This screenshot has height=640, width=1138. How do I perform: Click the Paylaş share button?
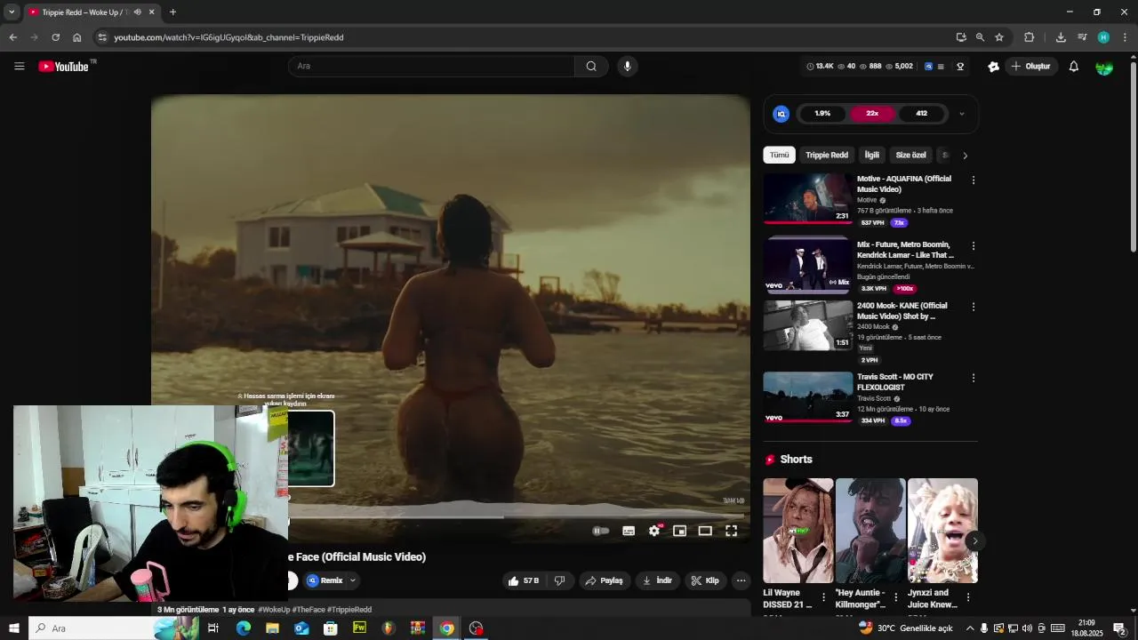(x=605, y=580)
